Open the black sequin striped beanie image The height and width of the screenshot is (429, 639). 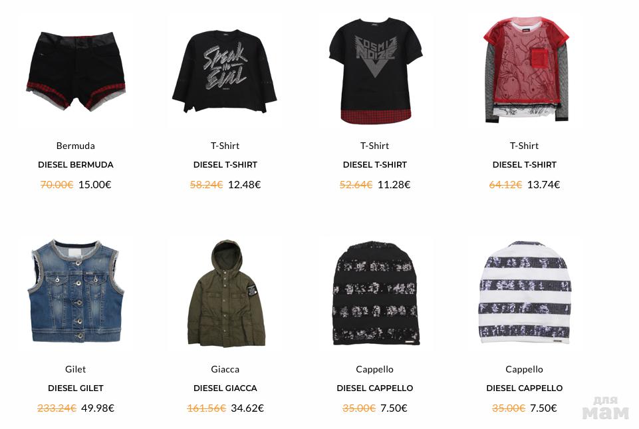[376, 293]
